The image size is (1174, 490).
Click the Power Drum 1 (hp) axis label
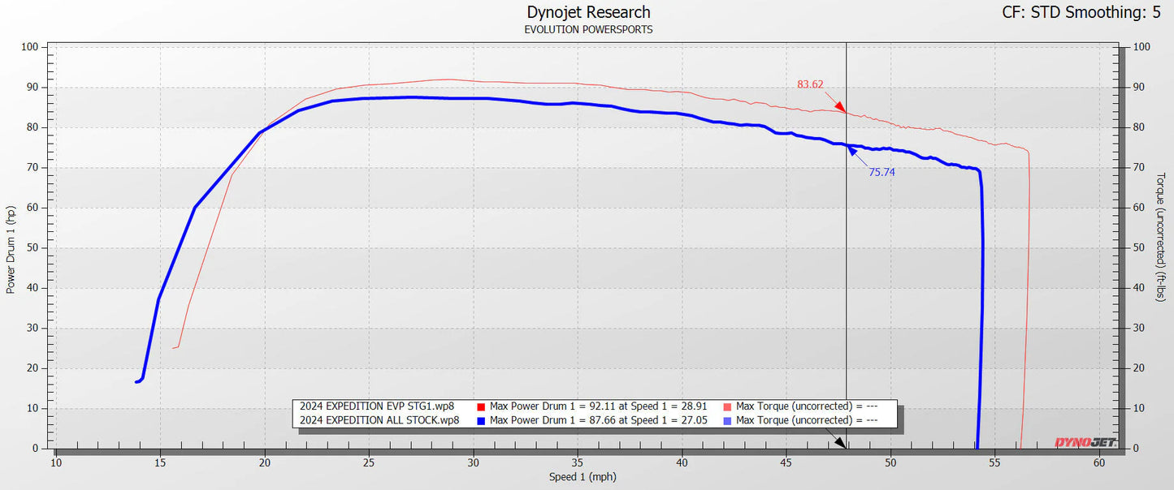pyautogui.click(x=11, y=249)
